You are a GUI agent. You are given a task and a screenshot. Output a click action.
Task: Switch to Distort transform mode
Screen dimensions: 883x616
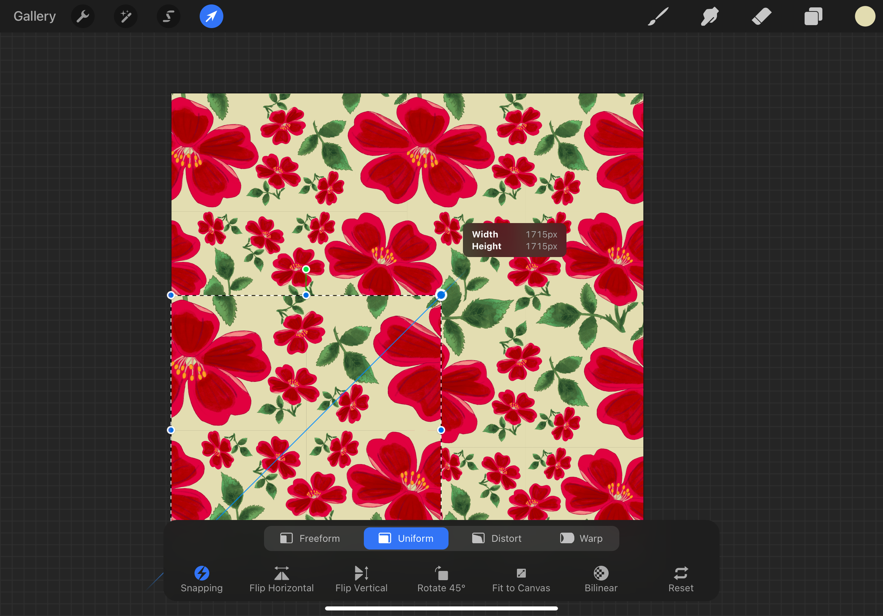click(x=497, y=538)
